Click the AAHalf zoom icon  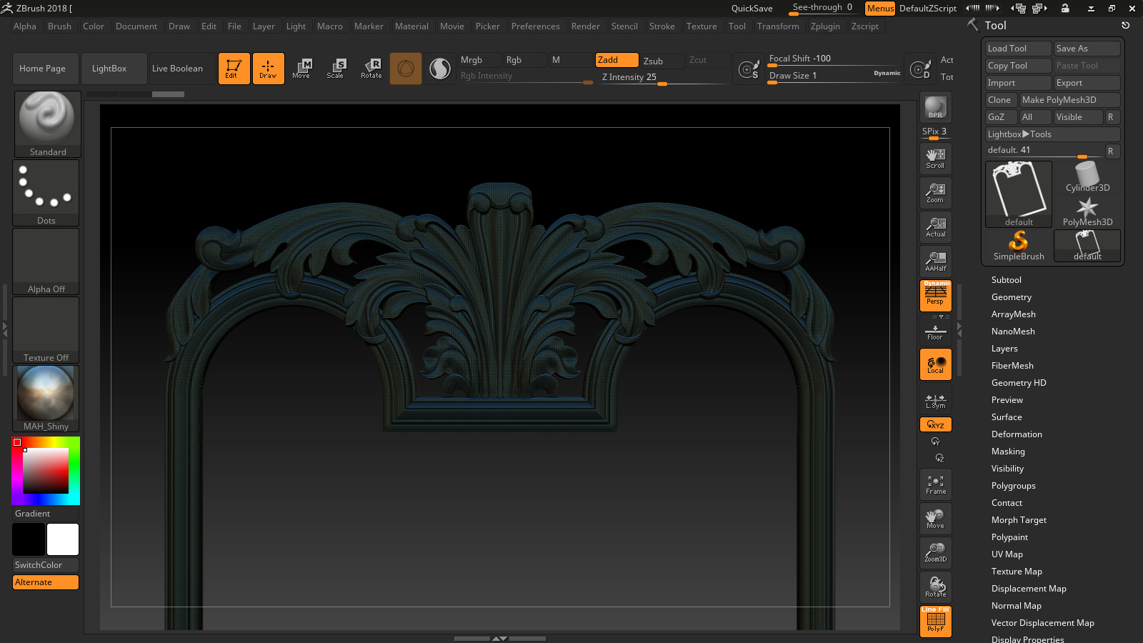935,261
